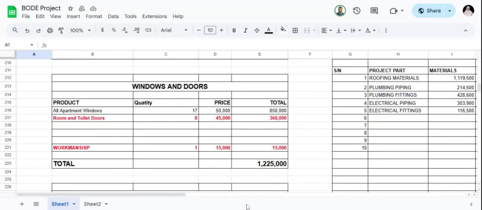
Task: Check the cloud document status icon
Action: tap(93, 8)
